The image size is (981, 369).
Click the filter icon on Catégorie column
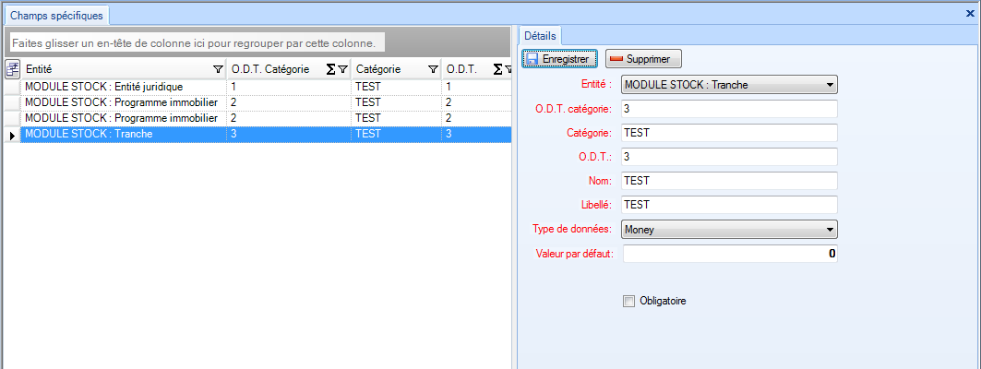tap(433, 69)
